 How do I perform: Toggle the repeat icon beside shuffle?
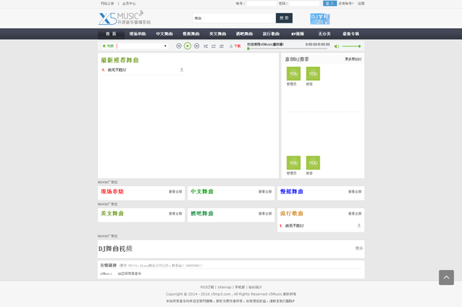point(213,46)
